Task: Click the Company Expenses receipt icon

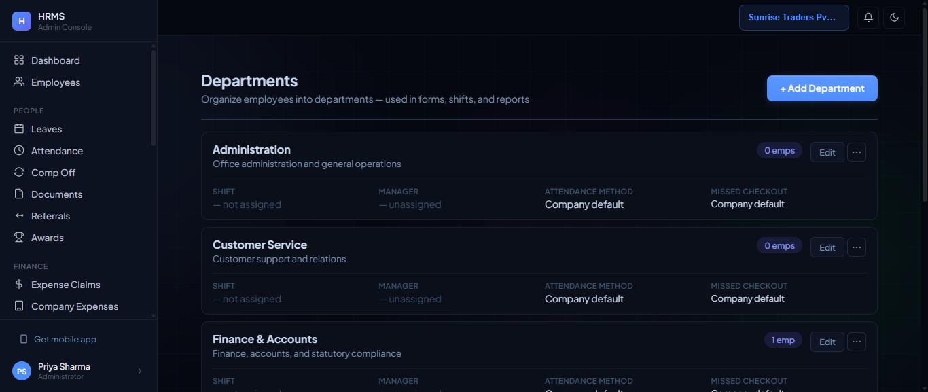Action: pyautogui.click(x=19, y=306)
